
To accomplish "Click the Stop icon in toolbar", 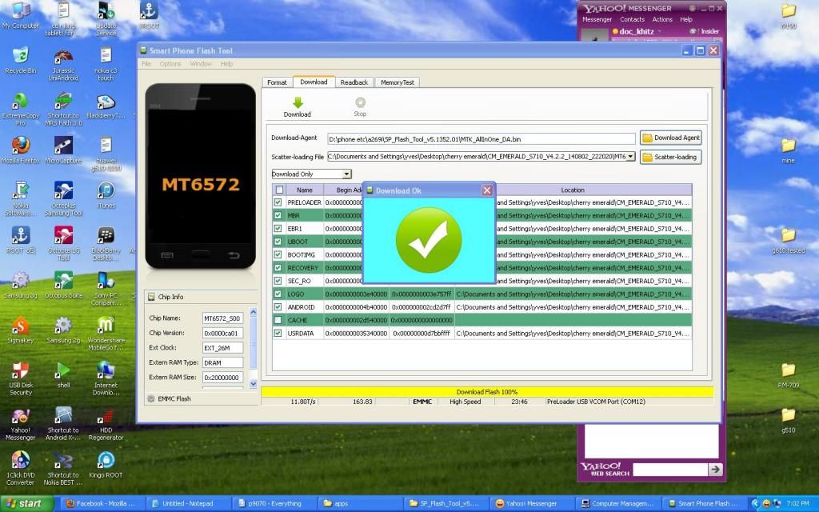I will [360, 102].
